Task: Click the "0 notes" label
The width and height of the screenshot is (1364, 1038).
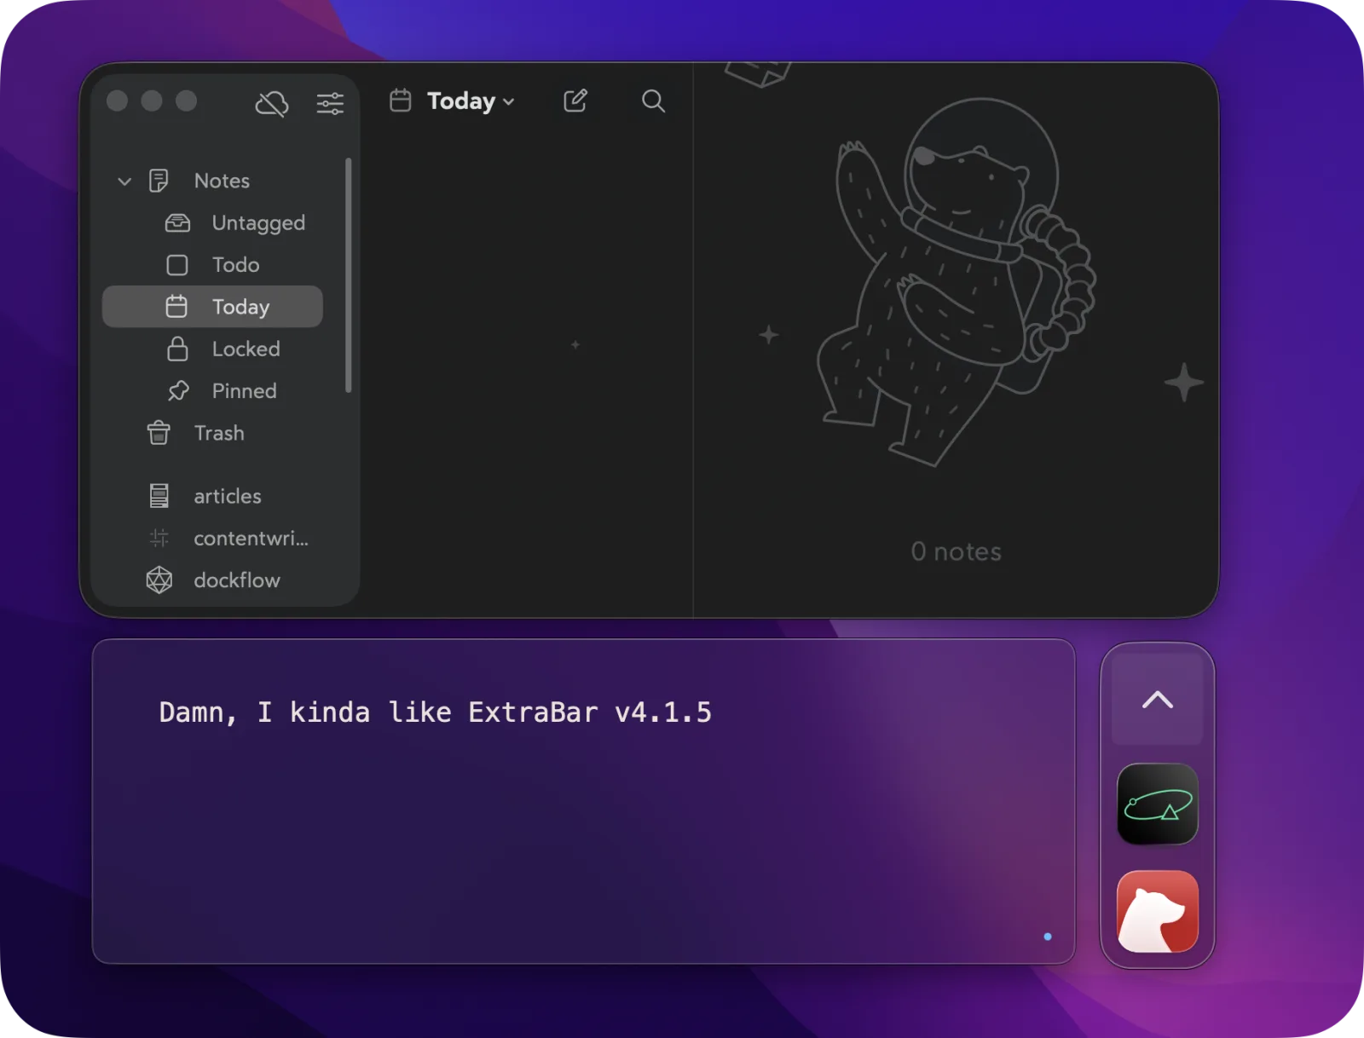Action: point(957,551)
